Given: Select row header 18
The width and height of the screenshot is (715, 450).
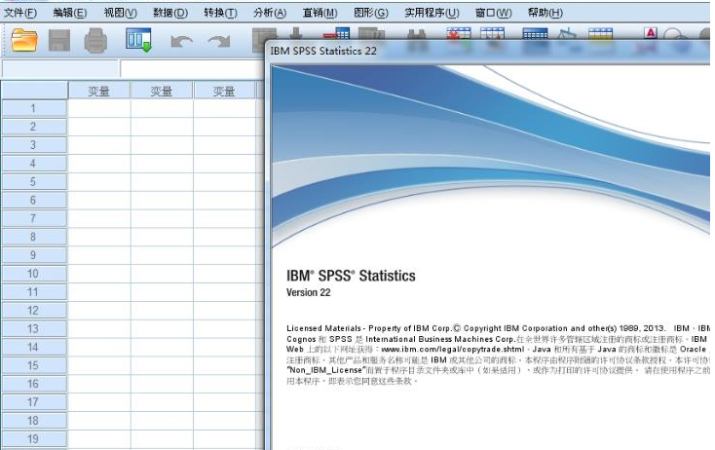Looking at the screenshot, I should tap(34, 421).
